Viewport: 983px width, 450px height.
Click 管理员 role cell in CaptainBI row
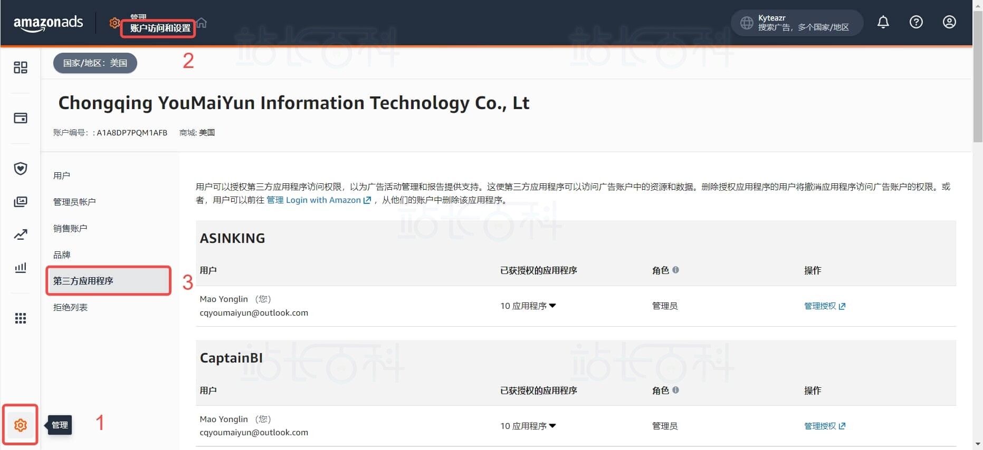click(665, 426)
